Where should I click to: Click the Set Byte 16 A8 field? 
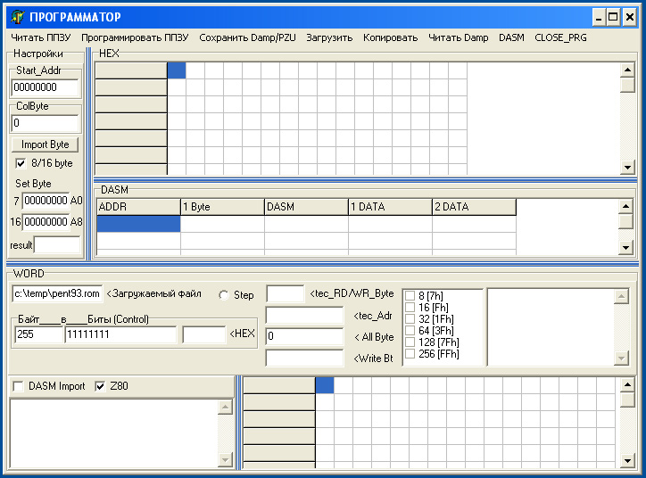click(x=46, y=222)
